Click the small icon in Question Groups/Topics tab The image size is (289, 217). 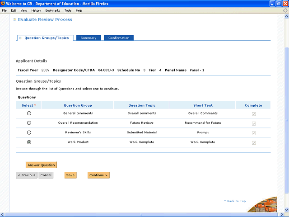[20, 38]
